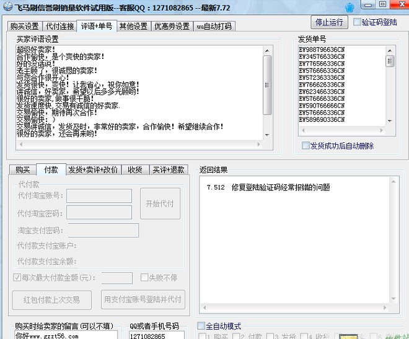Click right arrow of 返回结果 horizontal scrollbar
The height and width of the screenshot is (339, 409).
(385, 307)
